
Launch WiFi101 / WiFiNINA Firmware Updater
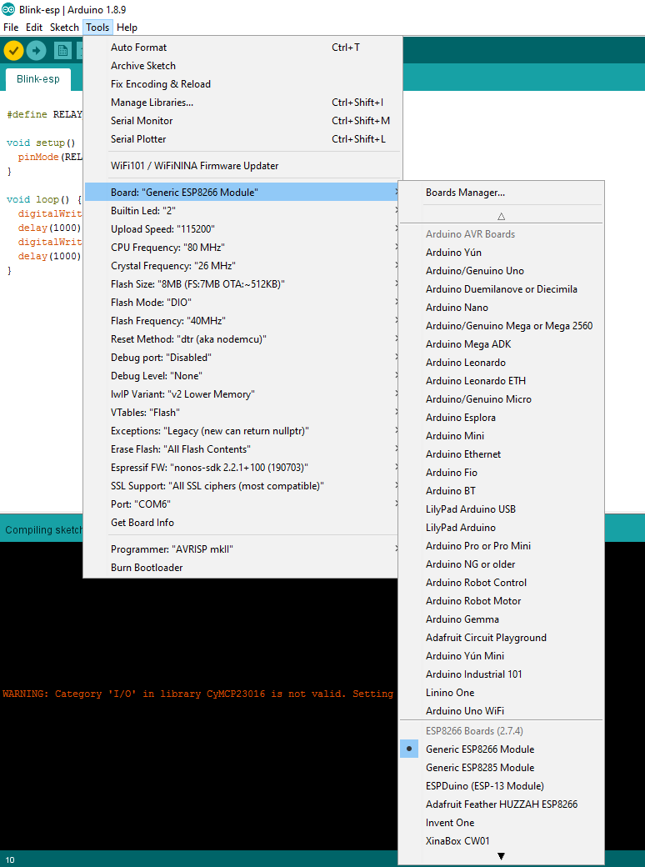(x=242, y=166)
